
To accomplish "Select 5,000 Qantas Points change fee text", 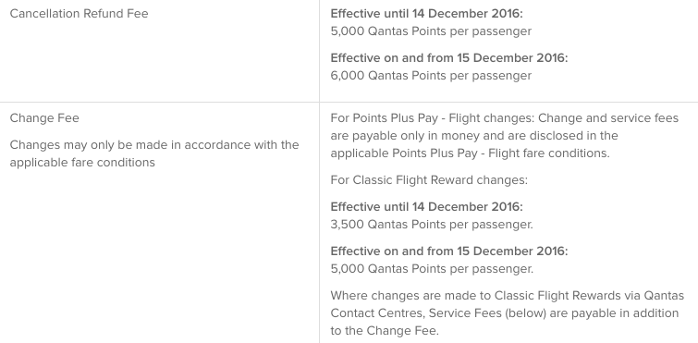I will [432, 269].
